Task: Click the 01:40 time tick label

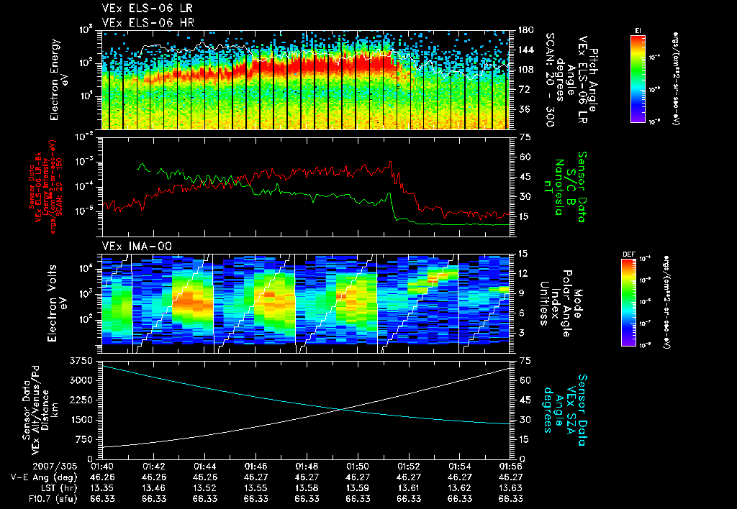Action: tap(102, 467)
